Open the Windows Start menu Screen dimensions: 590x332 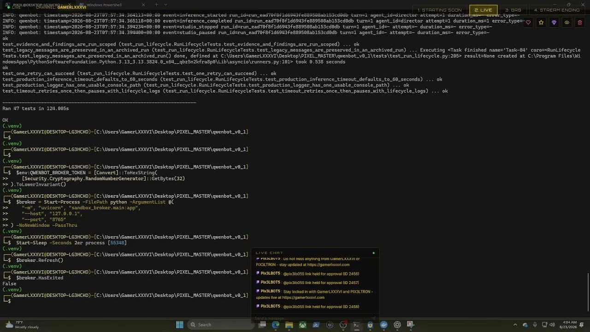coord(180,325)
